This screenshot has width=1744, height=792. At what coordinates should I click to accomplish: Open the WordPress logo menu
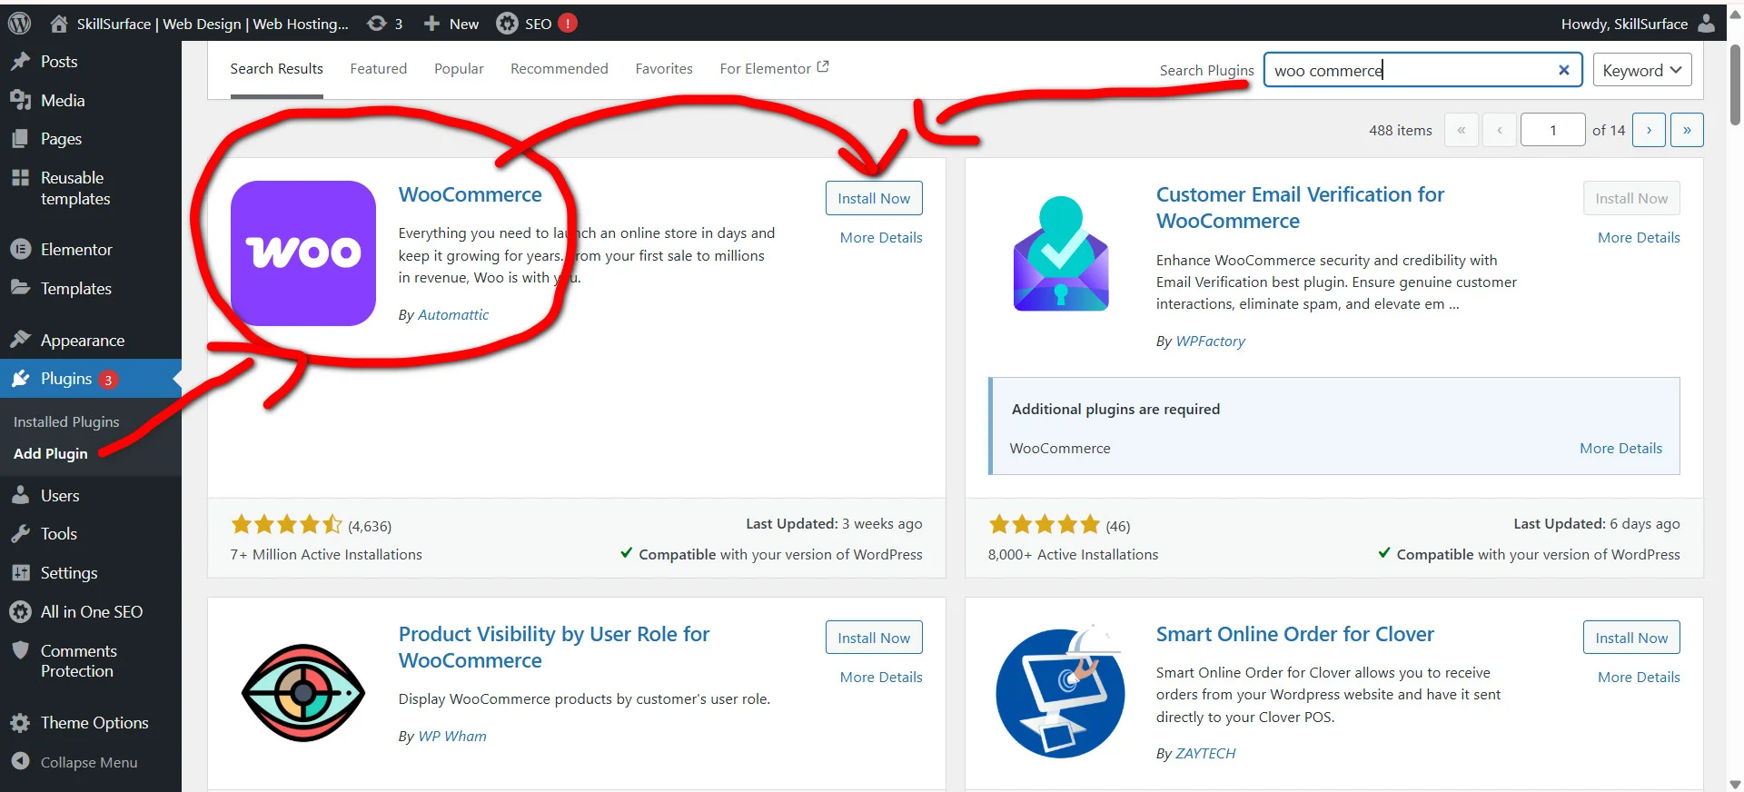pos(19,24)
